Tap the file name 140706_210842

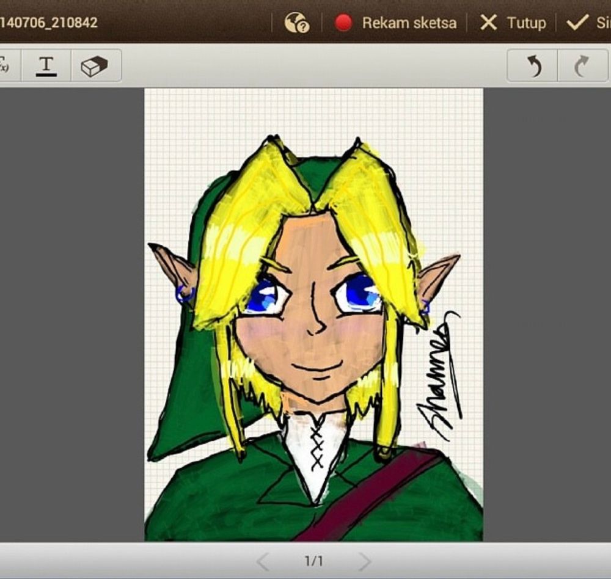click(48, 23)
